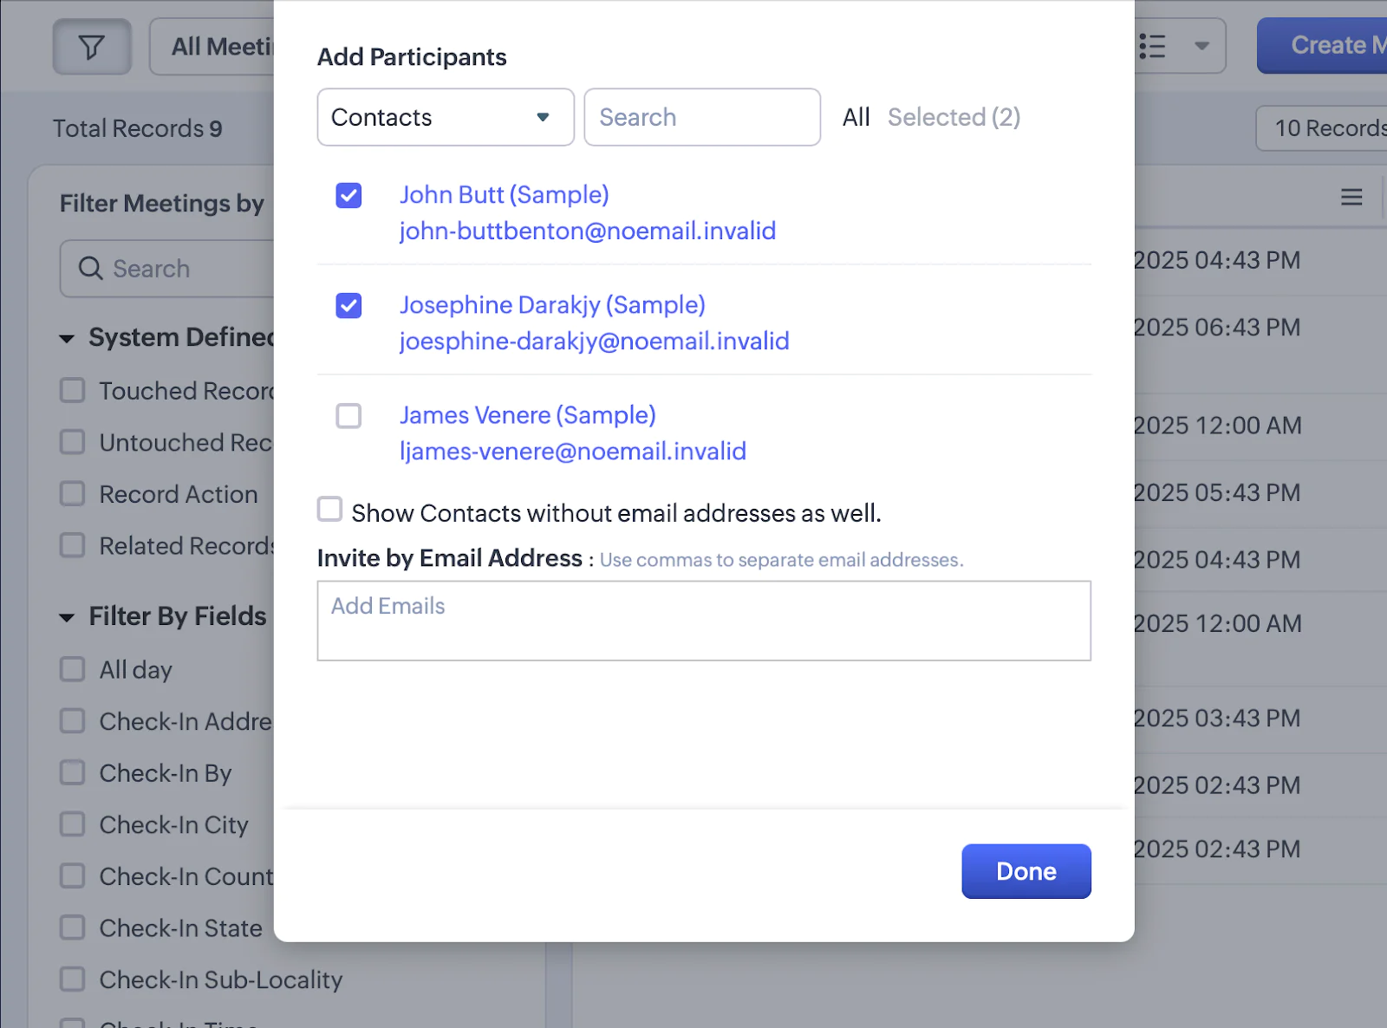
Task: Collapse the Filter By Fields section
Action: (x=68, y=617)
